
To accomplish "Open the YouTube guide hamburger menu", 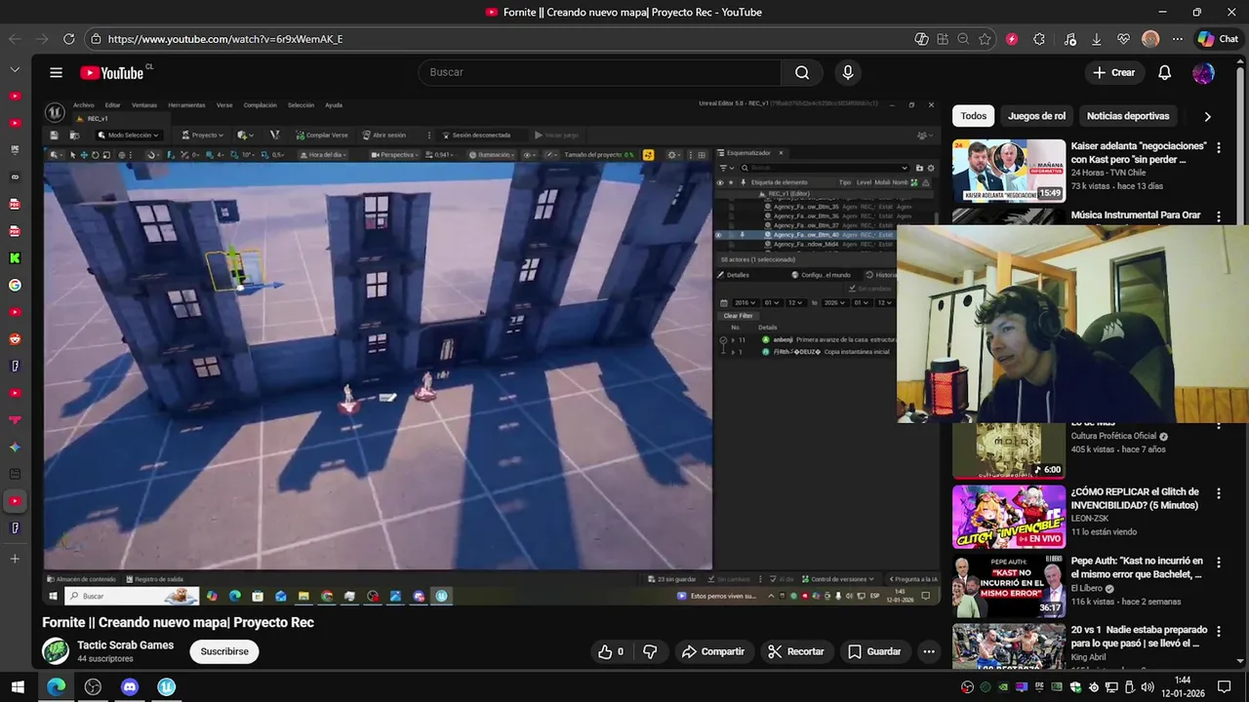I will tap(56, 72).
